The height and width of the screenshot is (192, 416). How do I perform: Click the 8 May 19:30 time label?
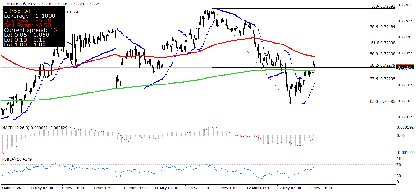(103, 188)
